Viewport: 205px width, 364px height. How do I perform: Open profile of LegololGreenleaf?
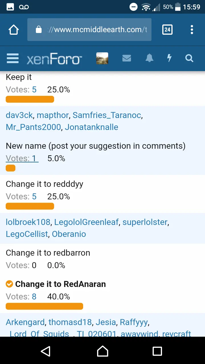[x=86, y=222]
